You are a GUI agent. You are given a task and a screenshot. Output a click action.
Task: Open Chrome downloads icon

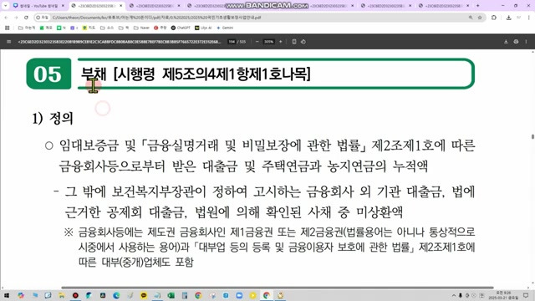point(509,18)
